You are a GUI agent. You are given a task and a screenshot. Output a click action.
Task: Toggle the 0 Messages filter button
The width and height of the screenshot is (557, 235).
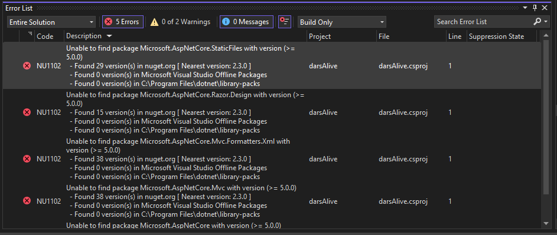click(246, 22)
